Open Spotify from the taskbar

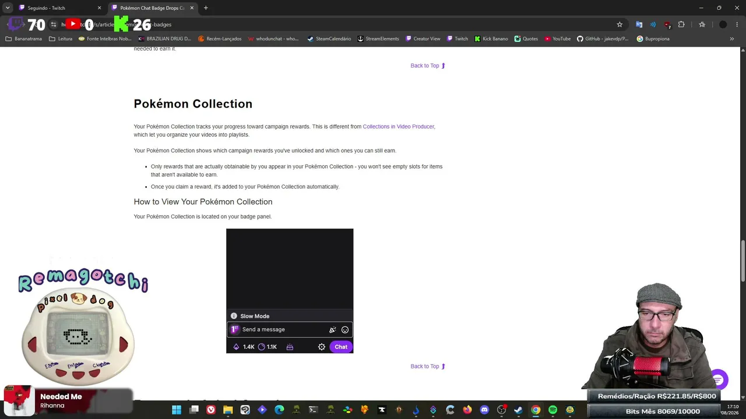click(x=553, y=410)
